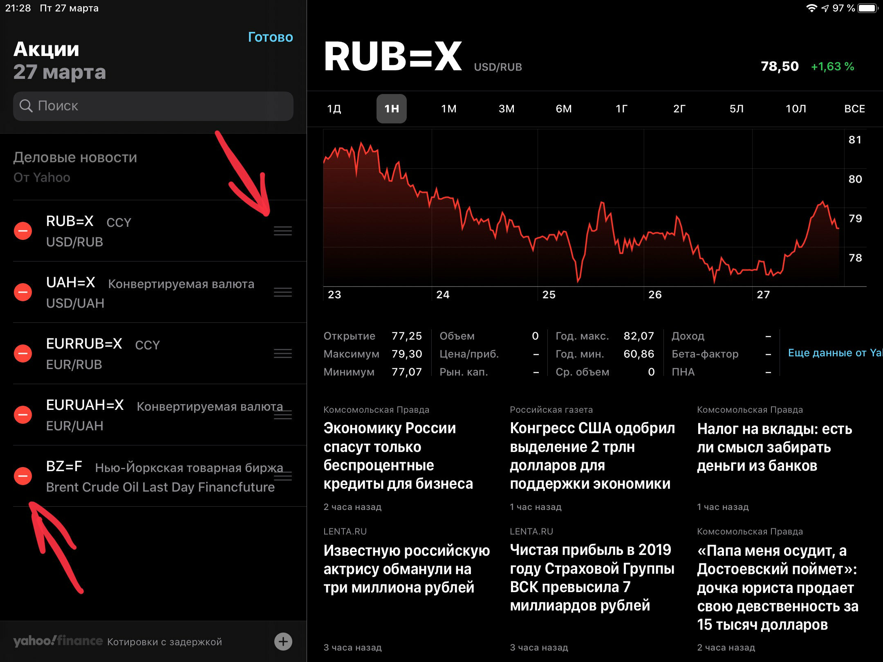Open article Конгресс США одобрил выделение
This screenshot has width=883, height=662.
coord(592,456)
